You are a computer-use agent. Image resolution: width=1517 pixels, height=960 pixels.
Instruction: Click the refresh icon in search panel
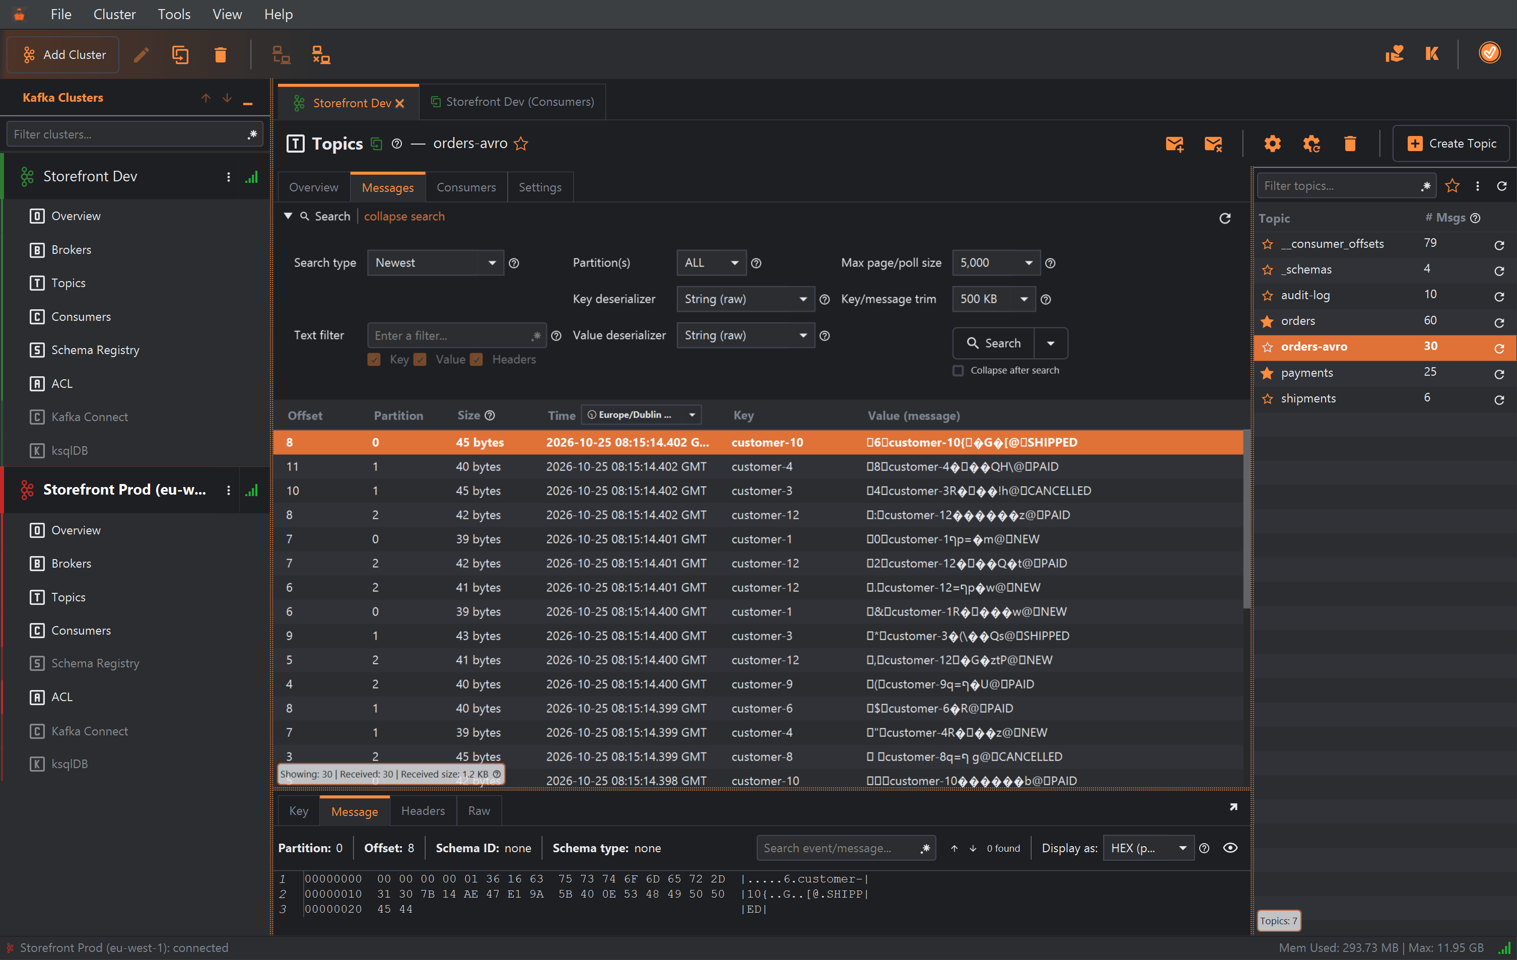coord(1225,218)
